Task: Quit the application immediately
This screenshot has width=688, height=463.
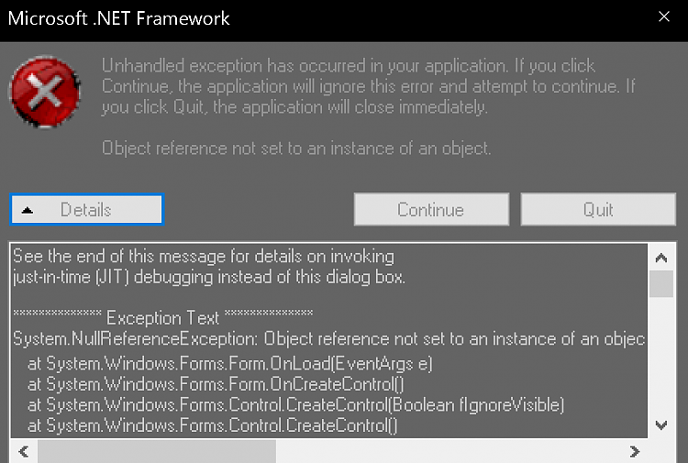Action: point(598,210)
